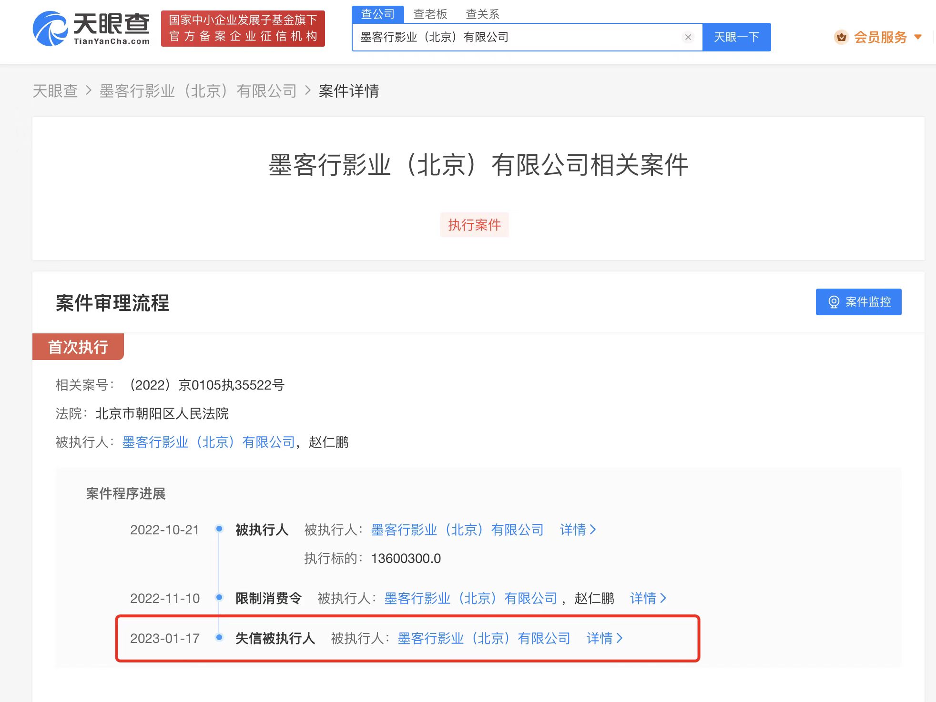Open the 墨客行影业 breadcrumb link
The width and height of the screenshot is (936, 702).
(198, 91)
